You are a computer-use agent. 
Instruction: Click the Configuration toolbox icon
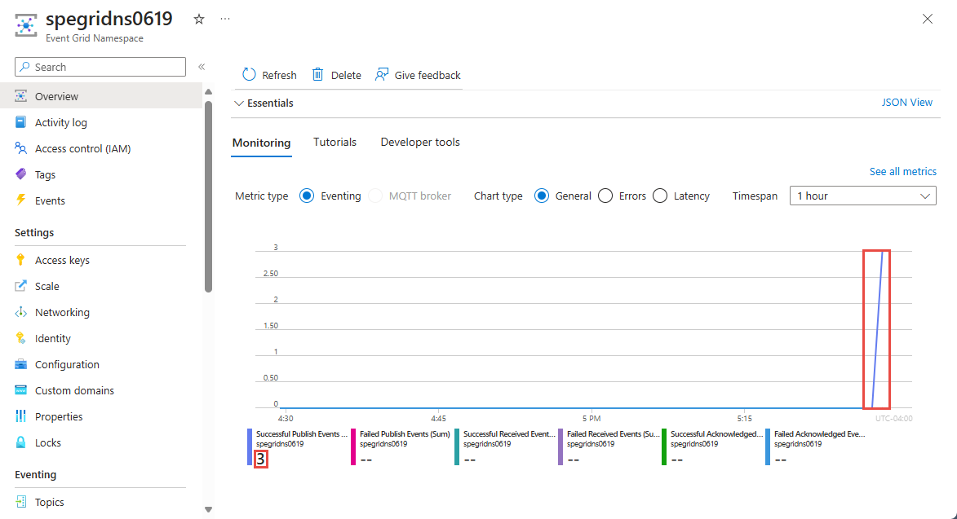pos(20,364)
